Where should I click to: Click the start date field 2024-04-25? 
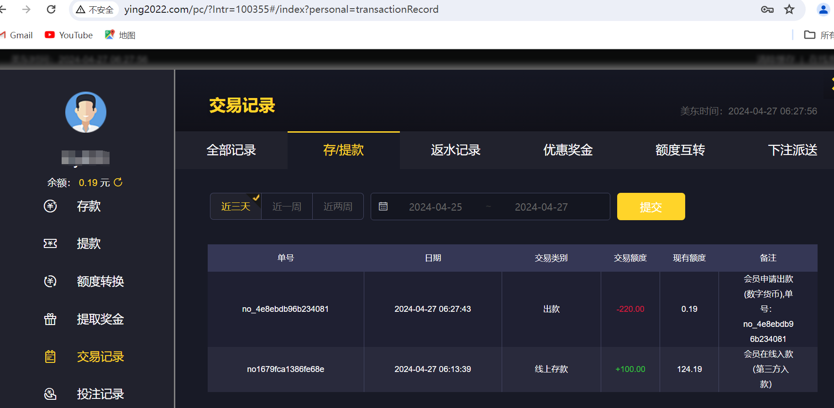click(435, 207)
